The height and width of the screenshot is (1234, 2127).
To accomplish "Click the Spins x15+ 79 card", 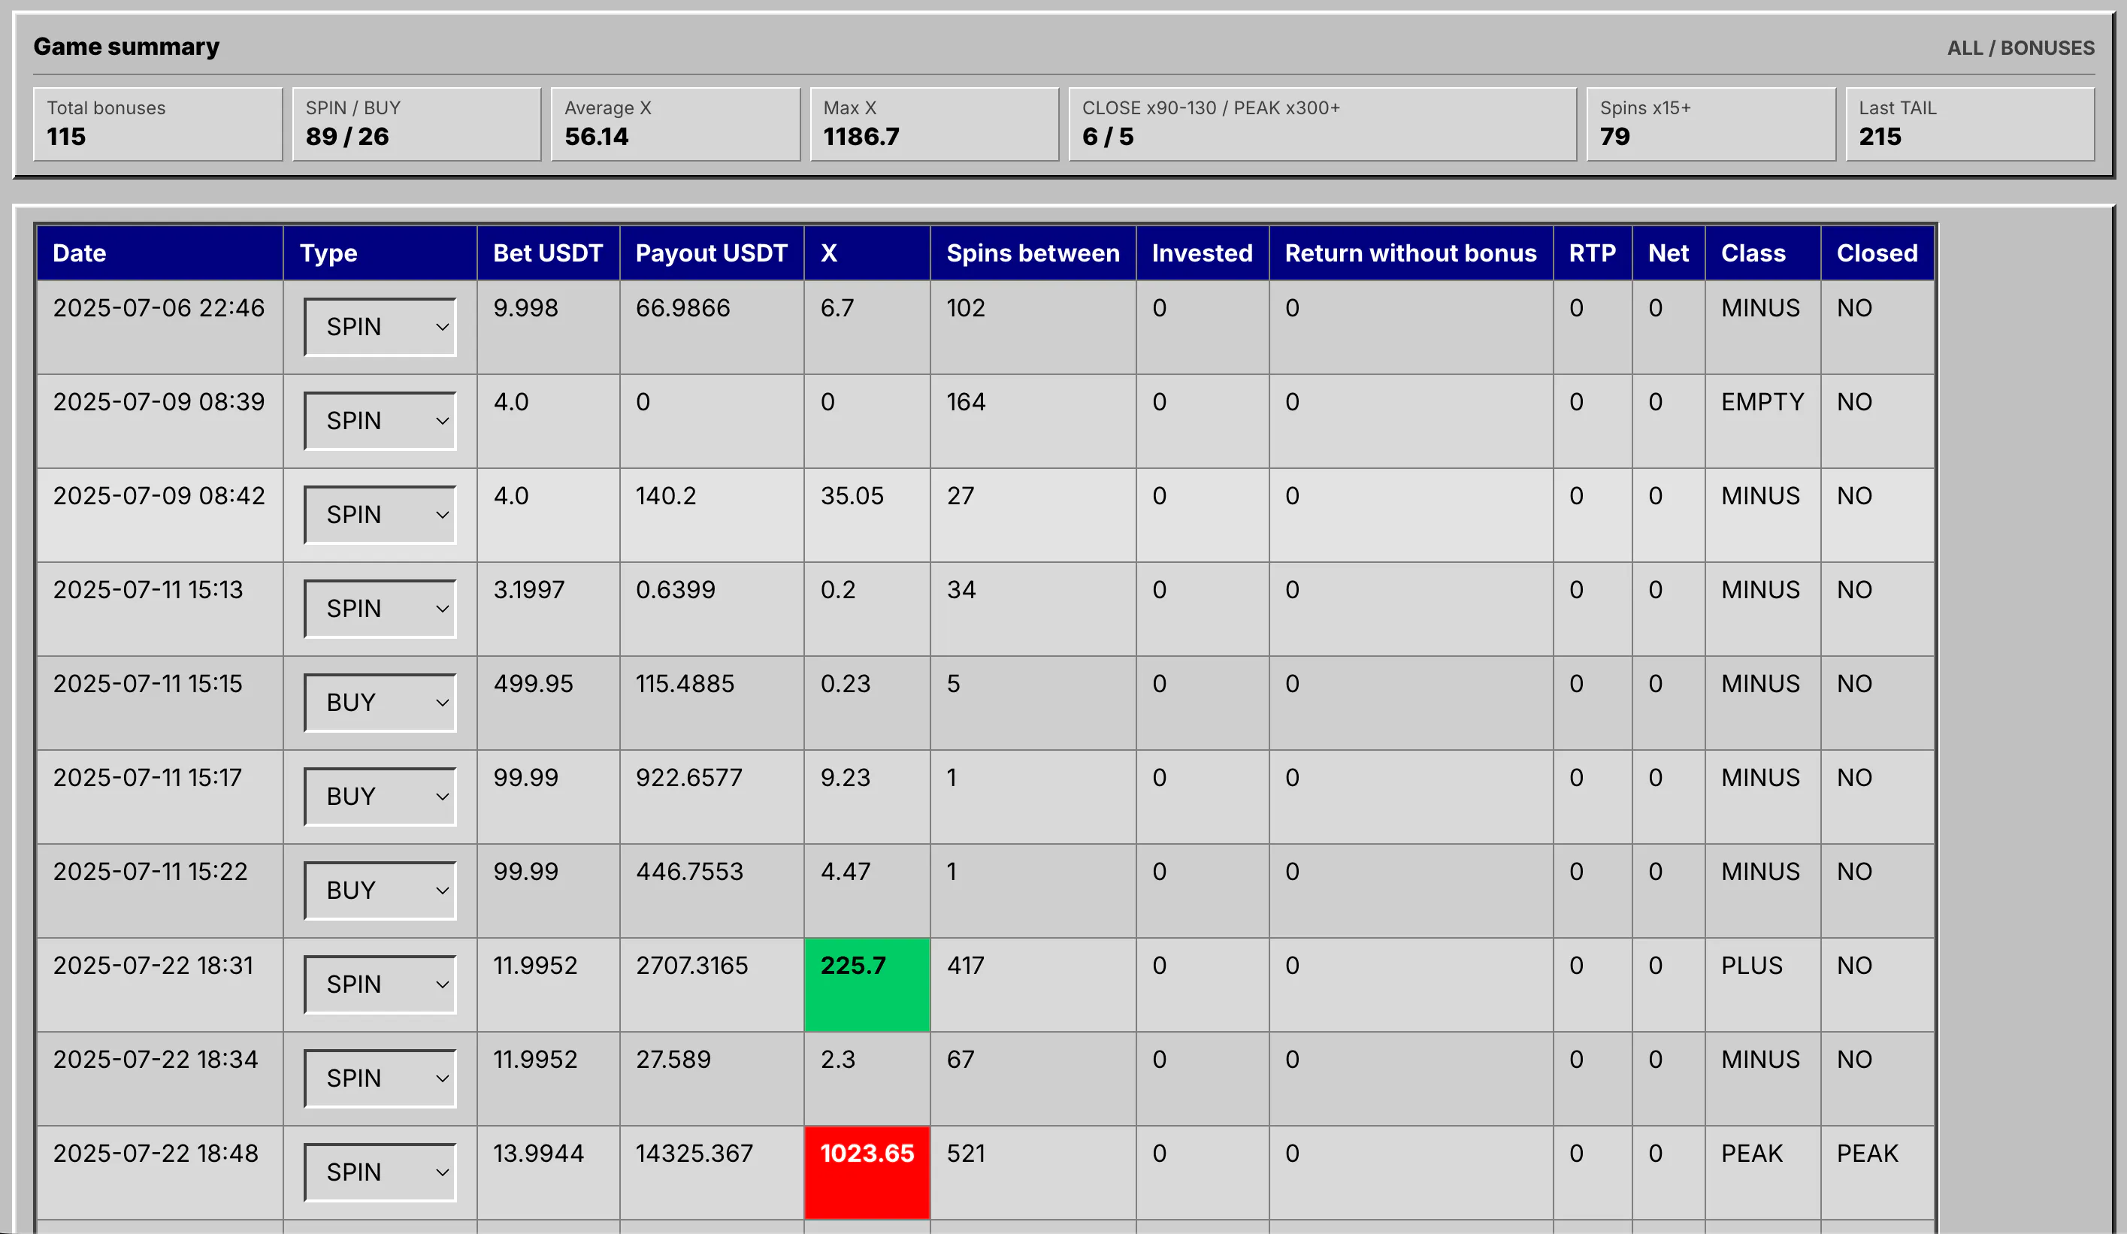I will [x=1711, y=124].
